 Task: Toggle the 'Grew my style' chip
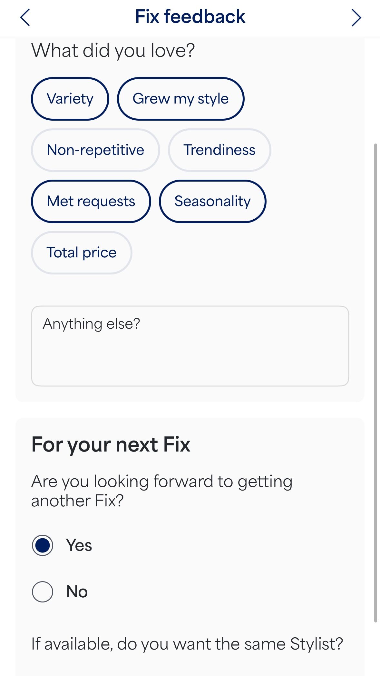pos(180,99)
